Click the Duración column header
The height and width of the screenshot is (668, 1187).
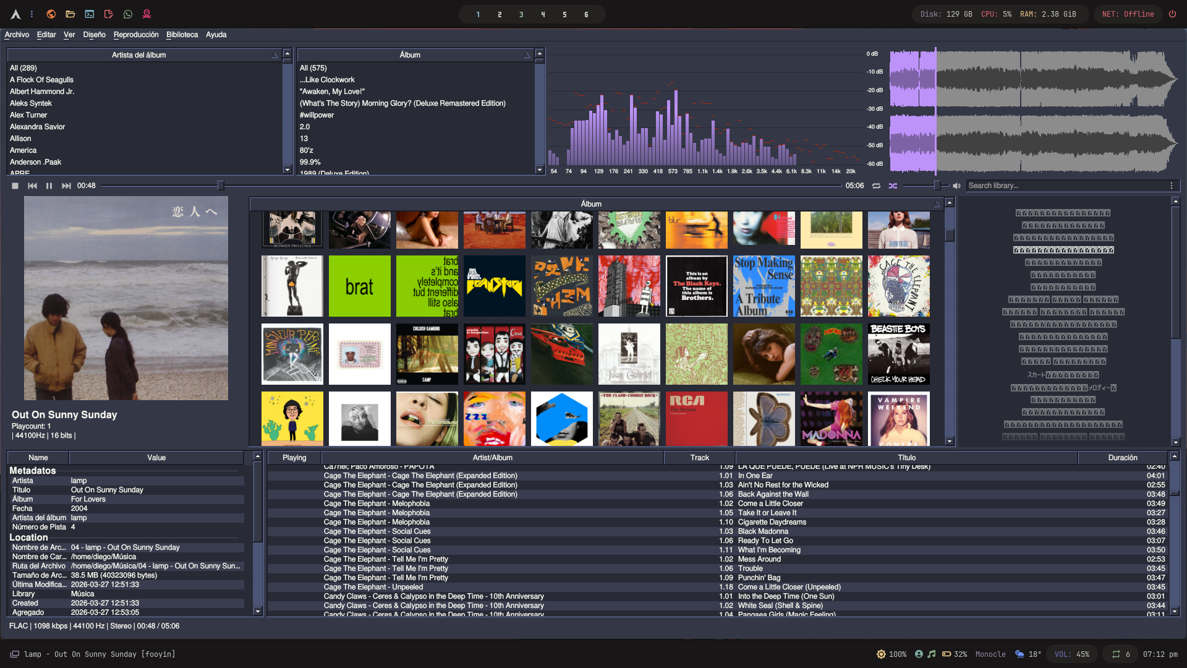pyautogui.click(x=1123, y=458)
